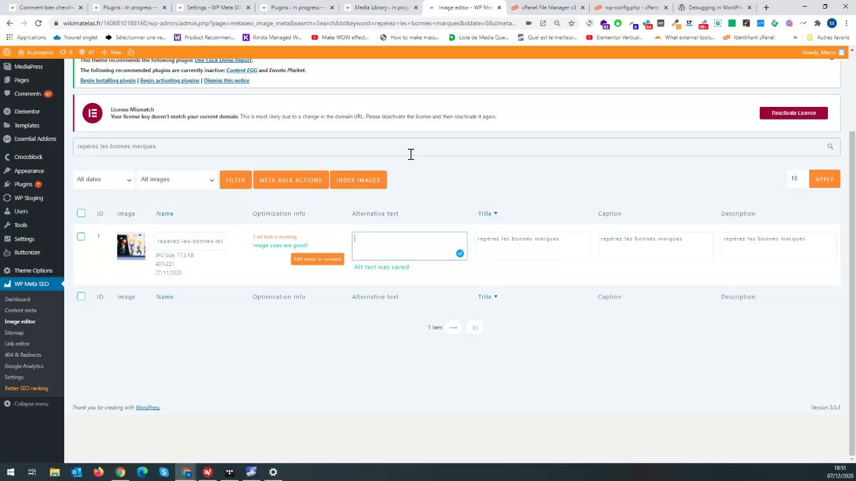The height and width of the screenshot is (481, 856).
Task: Click Reactivate License button
Action: 794,113
